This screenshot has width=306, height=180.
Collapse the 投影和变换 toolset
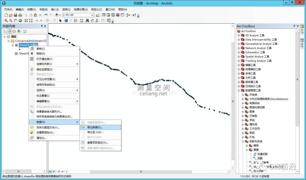click(243, 142)
